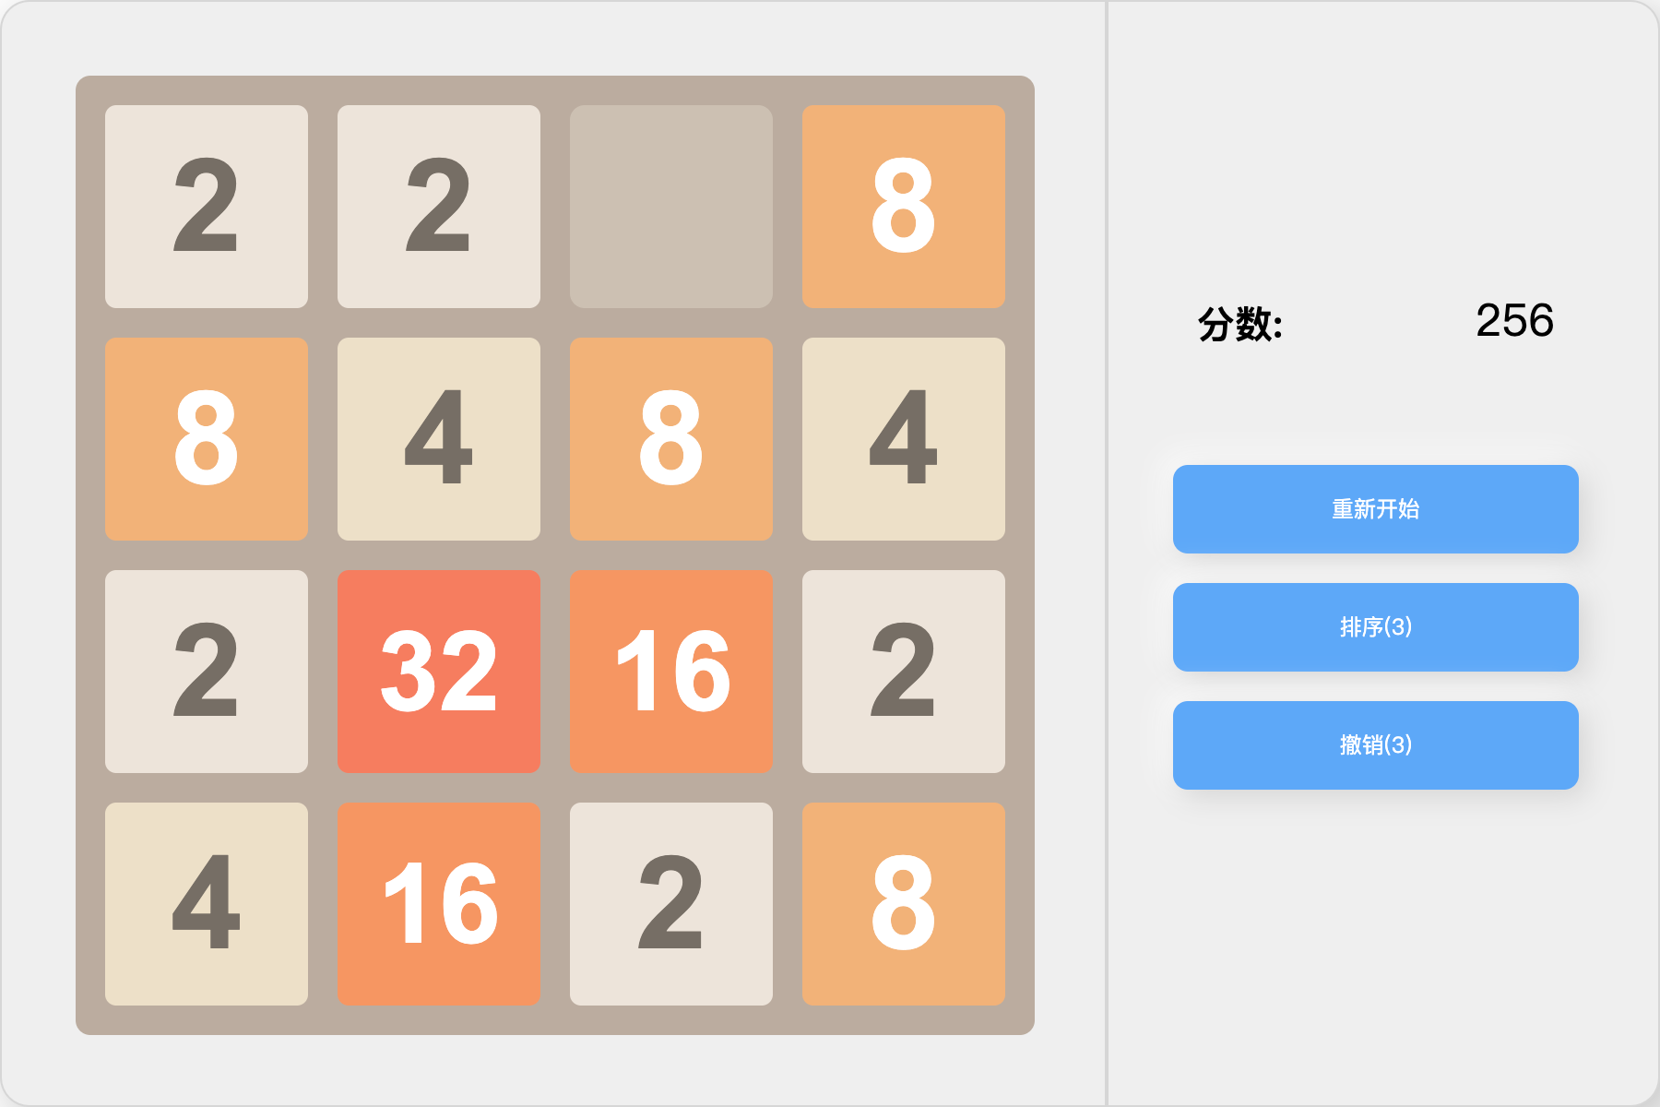The height and width of the screenshot is (1107, 1660).
Task: Click the 8 tile in the bottom-right corner
Action: (904, 904)
